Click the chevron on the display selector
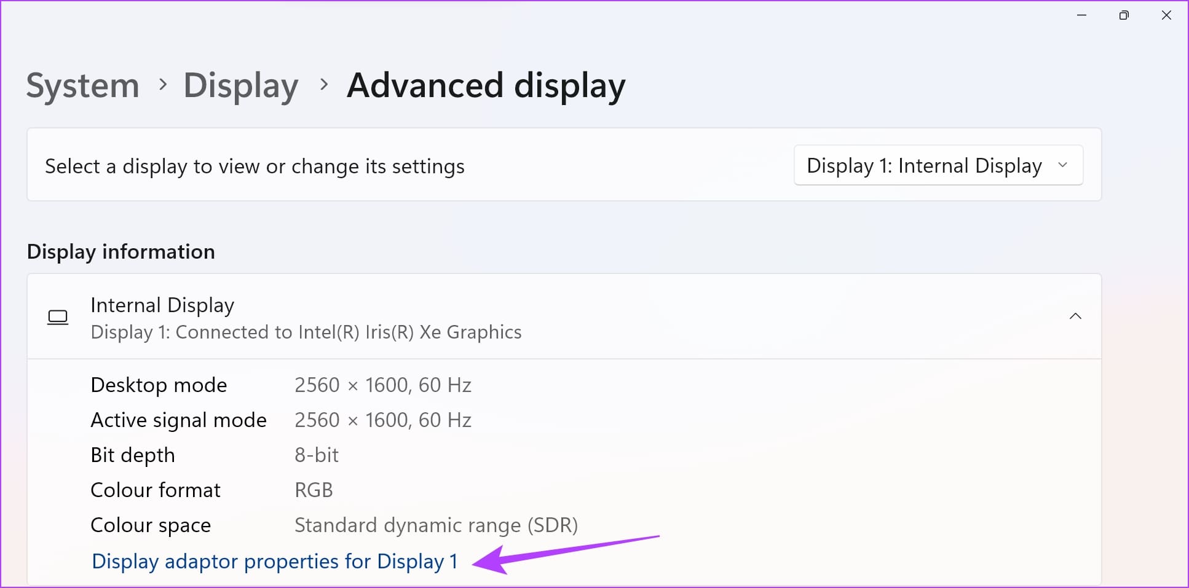Screen dimensions: 1189x588 [x=1063, y=165]
